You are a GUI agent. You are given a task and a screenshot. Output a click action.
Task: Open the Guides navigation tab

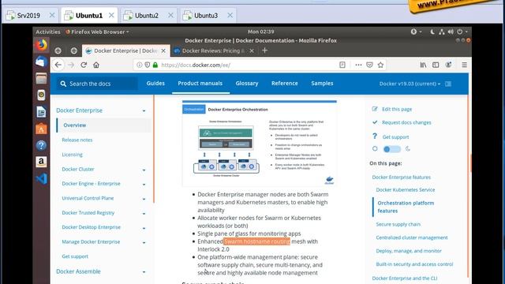click(155, 84)
